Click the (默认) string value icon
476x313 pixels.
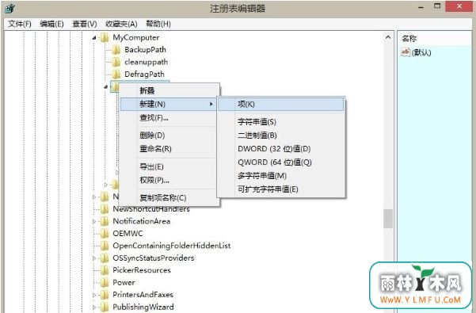406,52
